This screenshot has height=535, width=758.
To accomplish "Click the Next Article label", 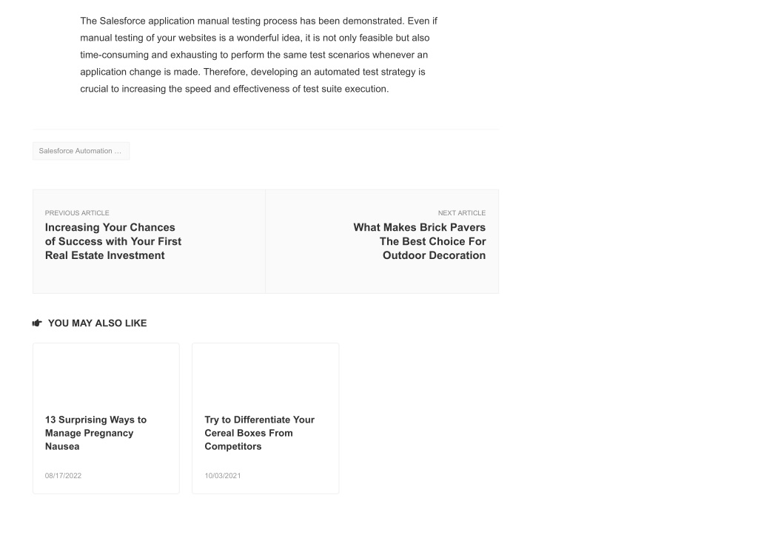I will [x=462, y=212].
